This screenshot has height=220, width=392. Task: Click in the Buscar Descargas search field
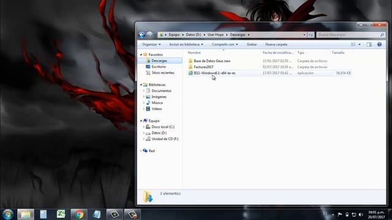pos(349,35)
